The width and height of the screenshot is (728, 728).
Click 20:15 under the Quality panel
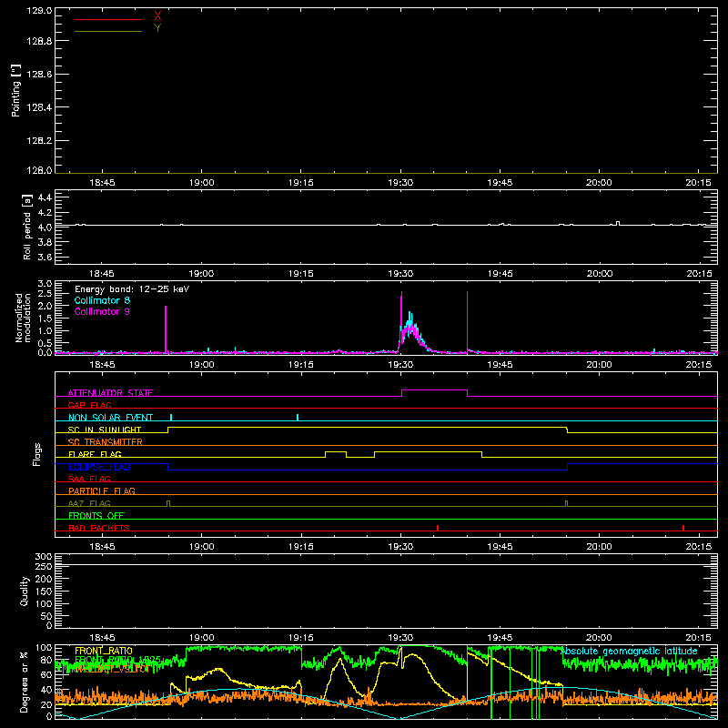click(x=698, y=638)
